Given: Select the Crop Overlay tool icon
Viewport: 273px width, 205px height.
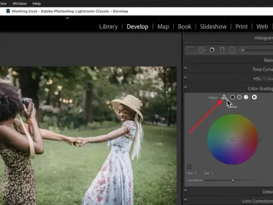Looking at the screenshot, I should click(x=190, y=50).
